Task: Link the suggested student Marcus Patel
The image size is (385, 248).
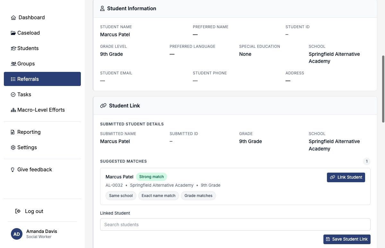Action: click(x=346, y=177)
